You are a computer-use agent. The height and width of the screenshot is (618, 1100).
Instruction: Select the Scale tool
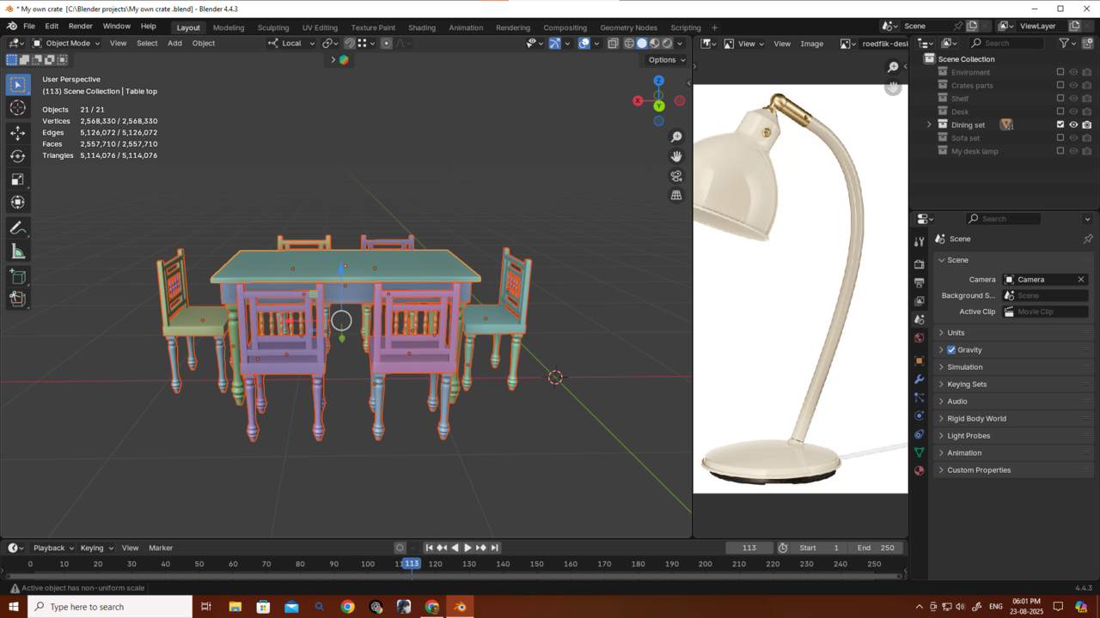click(x=17, y=179)
